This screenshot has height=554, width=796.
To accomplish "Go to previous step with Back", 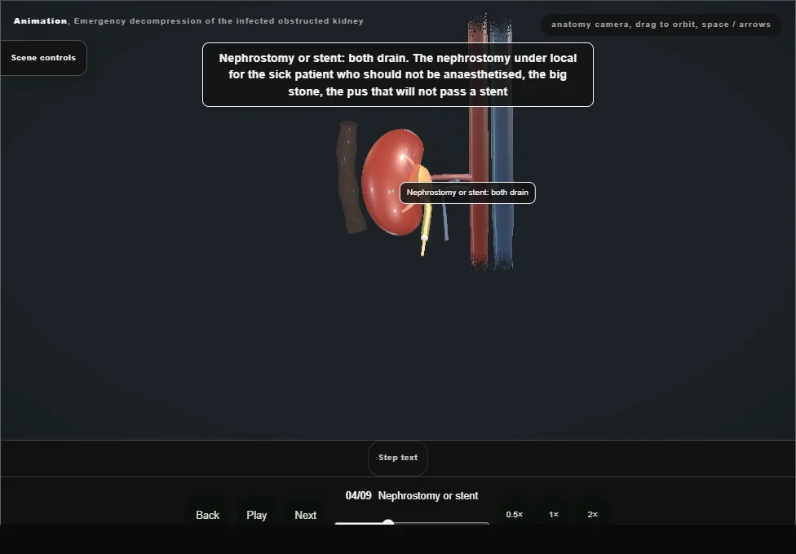I will click(208, 515).
